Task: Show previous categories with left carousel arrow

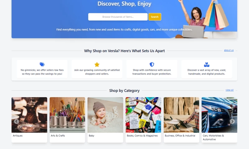Action: (16, 121)
